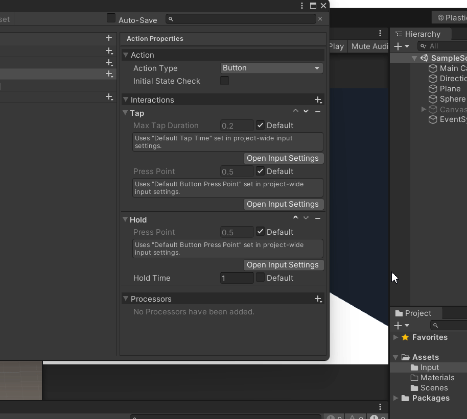Click the SampleScene Unity scene icon

click(424, 58)
